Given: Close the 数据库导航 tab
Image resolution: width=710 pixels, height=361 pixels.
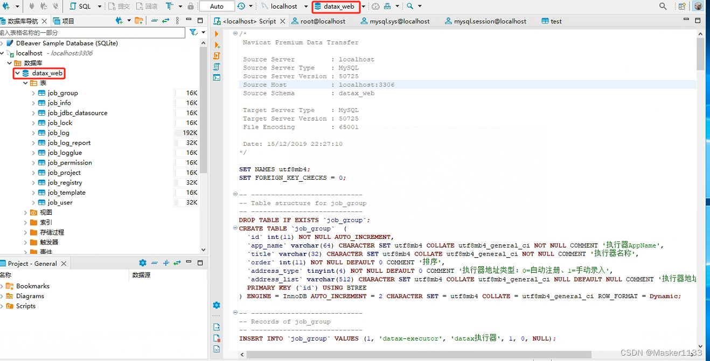Looking at the screenshot, I should coord(45,21).
